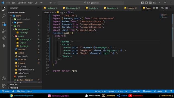
Task: Collapse the client folder
Action: click(x=18, y=16)
